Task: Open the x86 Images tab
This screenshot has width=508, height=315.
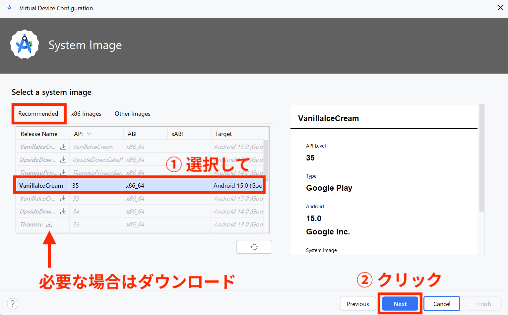Action: pyautogui.click(x=86, y=114)
